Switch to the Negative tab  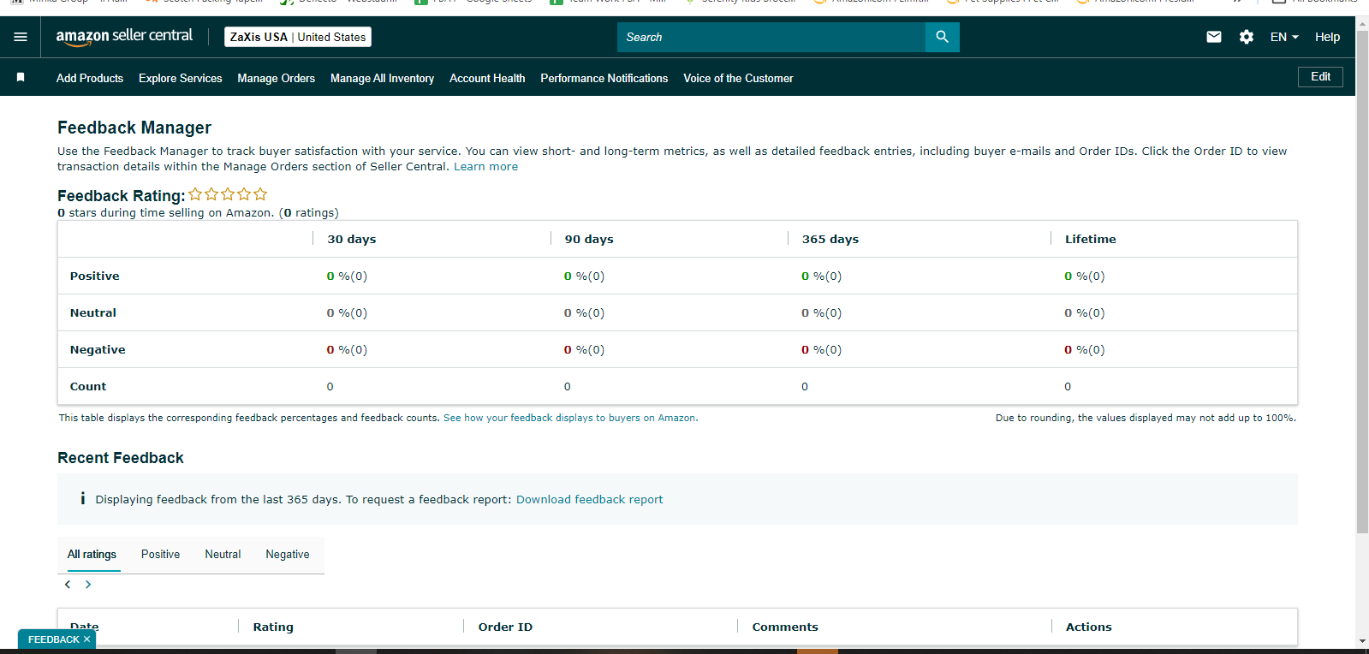point(288,555)
